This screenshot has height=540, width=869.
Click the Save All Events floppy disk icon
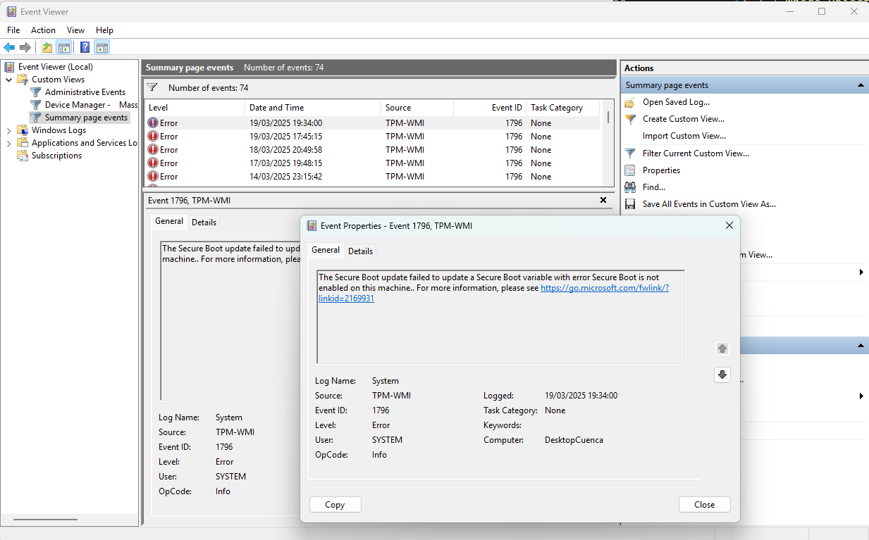[629, 204]
